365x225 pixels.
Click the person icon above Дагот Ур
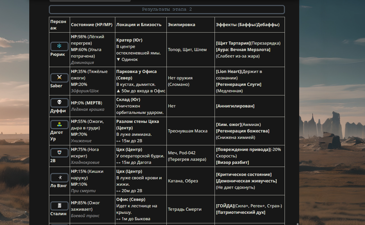[59, 125]
